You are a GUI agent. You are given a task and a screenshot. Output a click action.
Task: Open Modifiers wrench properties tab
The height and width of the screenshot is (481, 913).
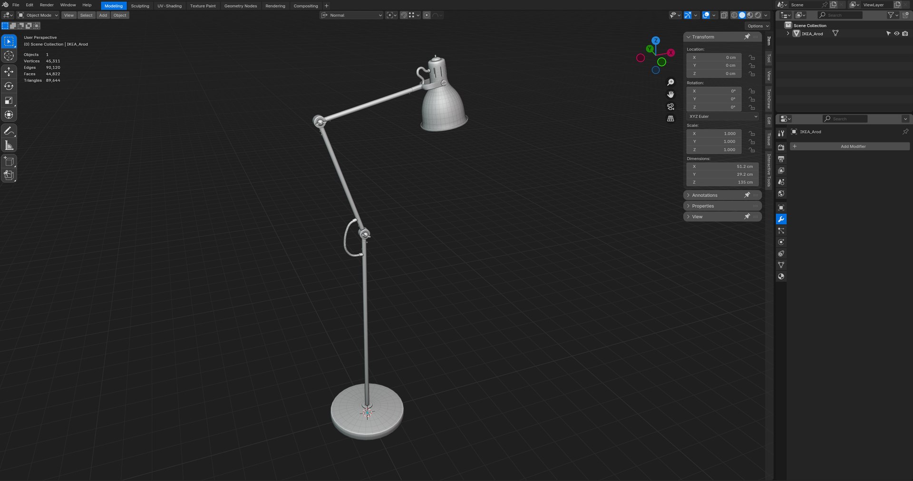781,219
